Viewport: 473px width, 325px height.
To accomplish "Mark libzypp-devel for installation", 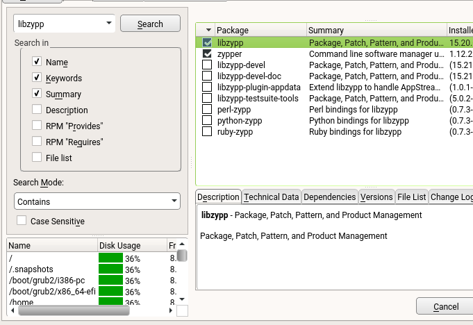I will pos(207,65).
